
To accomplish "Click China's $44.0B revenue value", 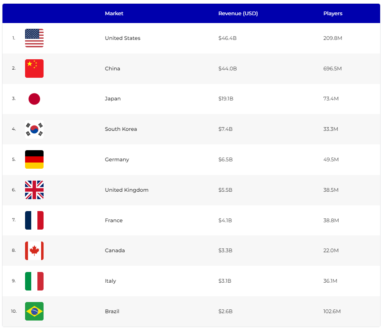I will coord(228,69).
